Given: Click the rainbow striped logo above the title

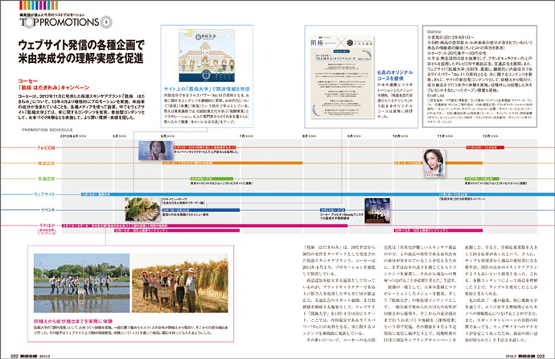Looking at the screenshot, I should (x=39, y=6).
